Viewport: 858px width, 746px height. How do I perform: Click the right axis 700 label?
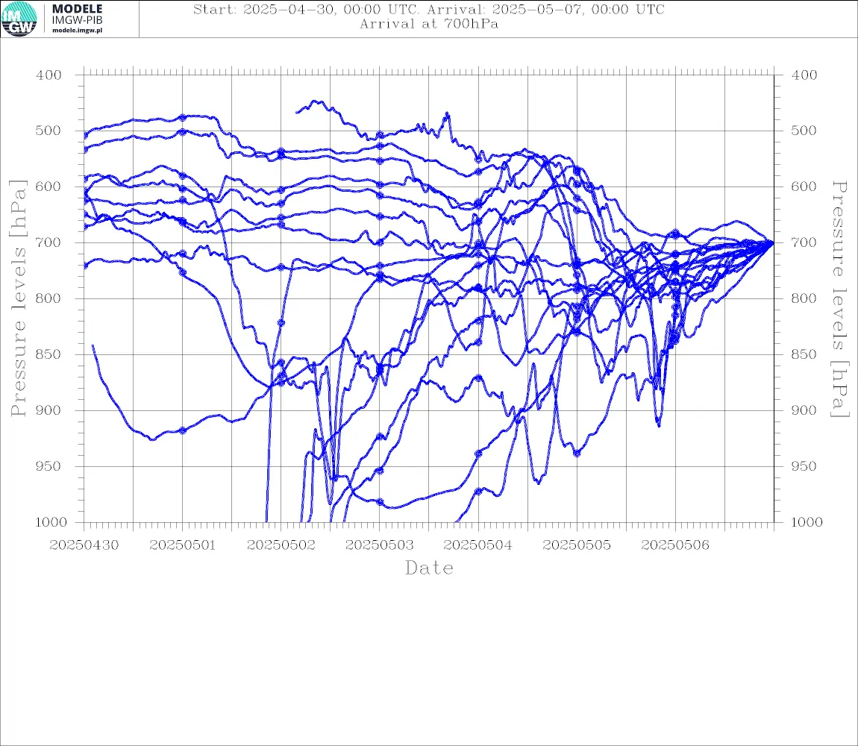pyautogui.click(x=804, y=242)
